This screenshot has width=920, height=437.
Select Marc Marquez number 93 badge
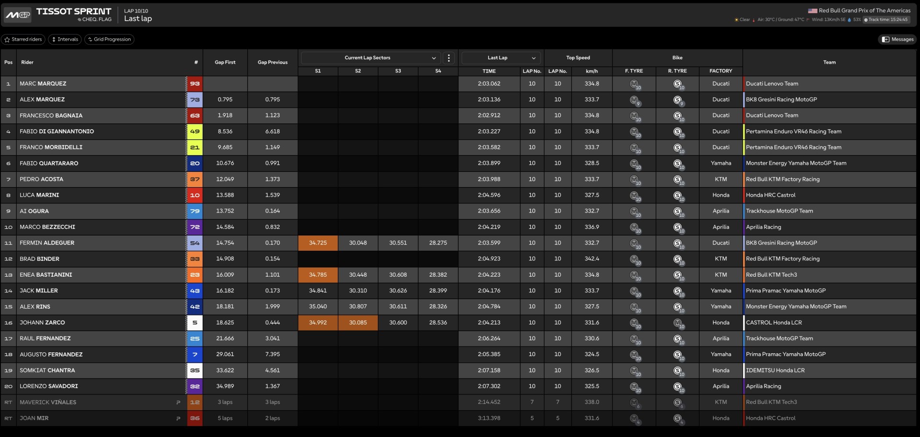pos(195,84)
